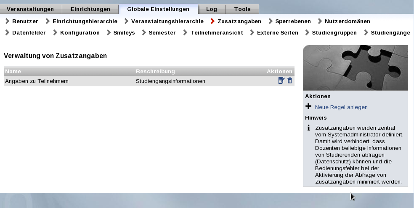
Task: Go to Teilnehmeransicht settings
Action: coord(216,32)
